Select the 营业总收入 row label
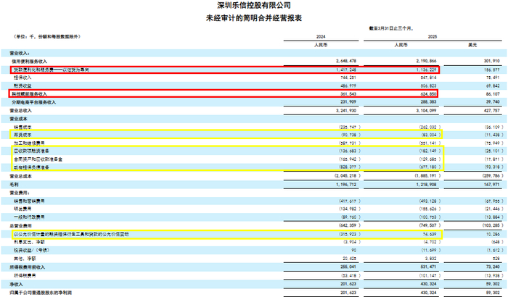The height and width of the screenshot is (297, 508). coord(20,111)
